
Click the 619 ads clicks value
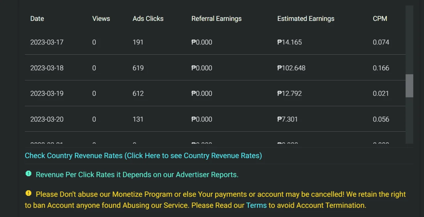coord(138,68)
